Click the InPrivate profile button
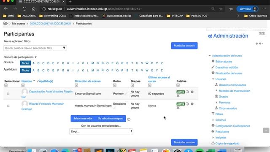 [x=247, y=9]
